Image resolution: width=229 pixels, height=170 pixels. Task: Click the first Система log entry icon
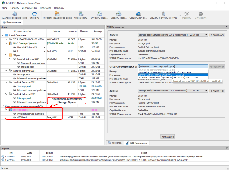tap(3, 156)
